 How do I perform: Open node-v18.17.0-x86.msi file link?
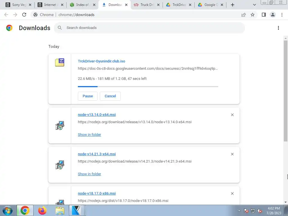pyautogui.click(x=97, y=193)
